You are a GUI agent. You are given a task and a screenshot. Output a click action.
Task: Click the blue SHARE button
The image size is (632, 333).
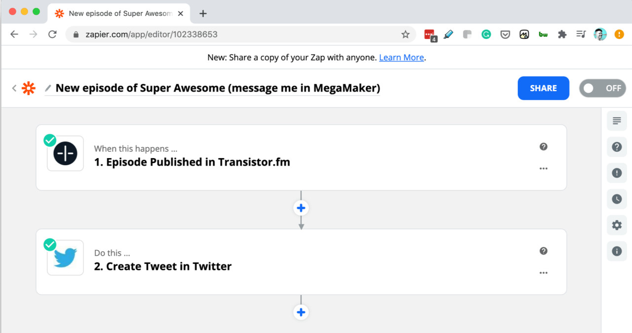543,88
